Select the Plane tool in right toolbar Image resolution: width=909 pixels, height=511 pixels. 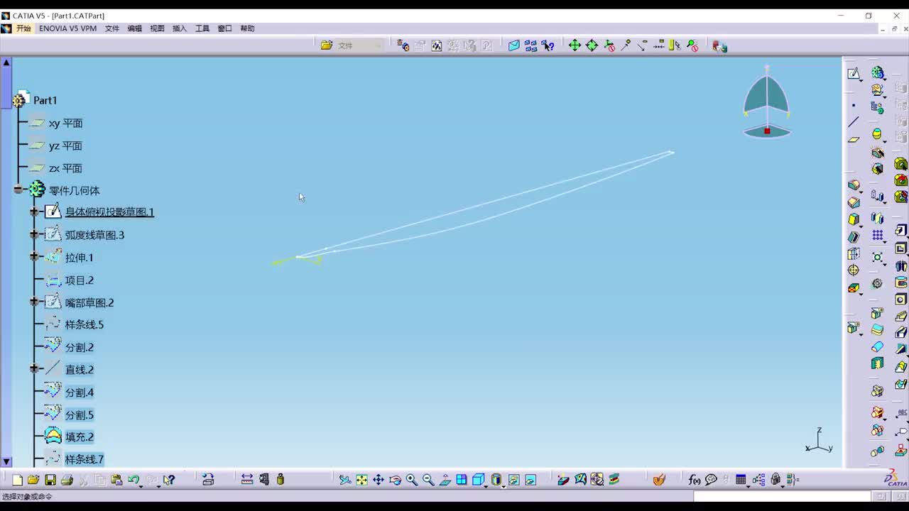[x=854, y=139]
